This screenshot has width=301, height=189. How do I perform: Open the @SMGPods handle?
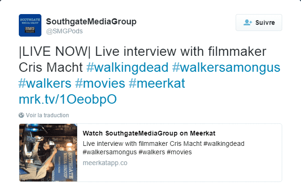tap(64, 31)
